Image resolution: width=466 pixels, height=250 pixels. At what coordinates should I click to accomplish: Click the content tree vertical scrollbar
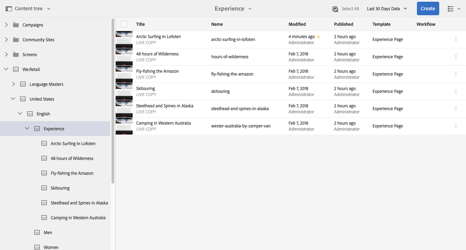pyautogui.click(x=113, y=101)
